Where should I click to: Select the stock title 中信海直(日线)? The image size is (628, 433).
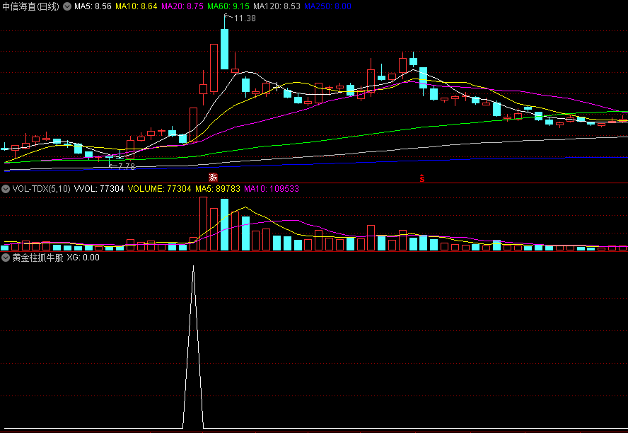pyautogui.click(x=30, y=6)
